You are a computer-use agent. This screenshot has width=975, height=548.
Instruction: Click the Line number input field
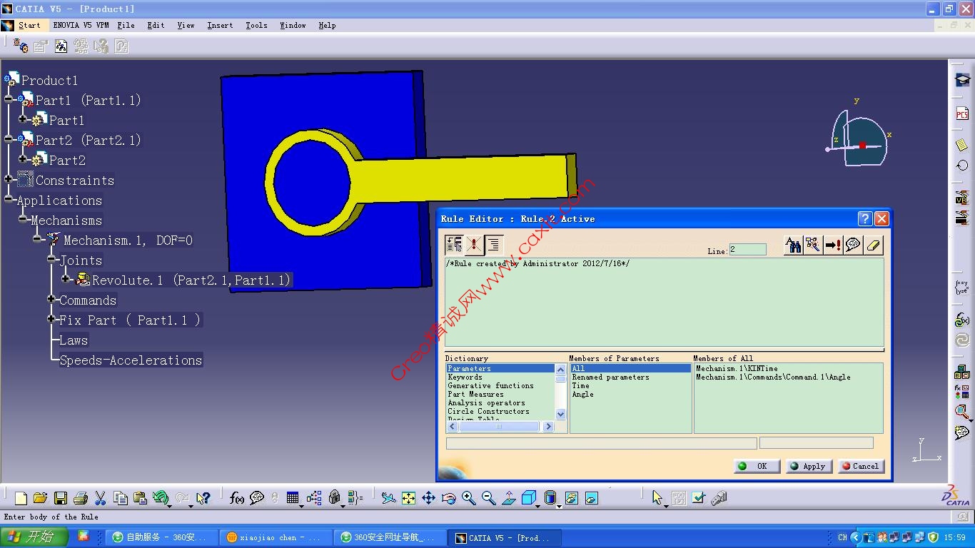(x=747, y=249)
